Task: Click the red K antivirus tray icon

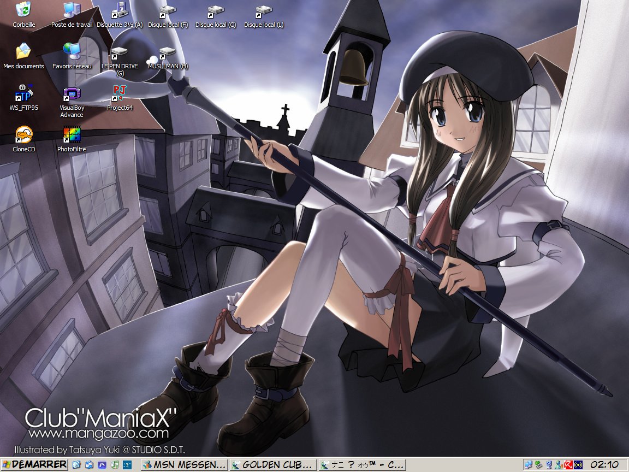Action: click(568, 465)
